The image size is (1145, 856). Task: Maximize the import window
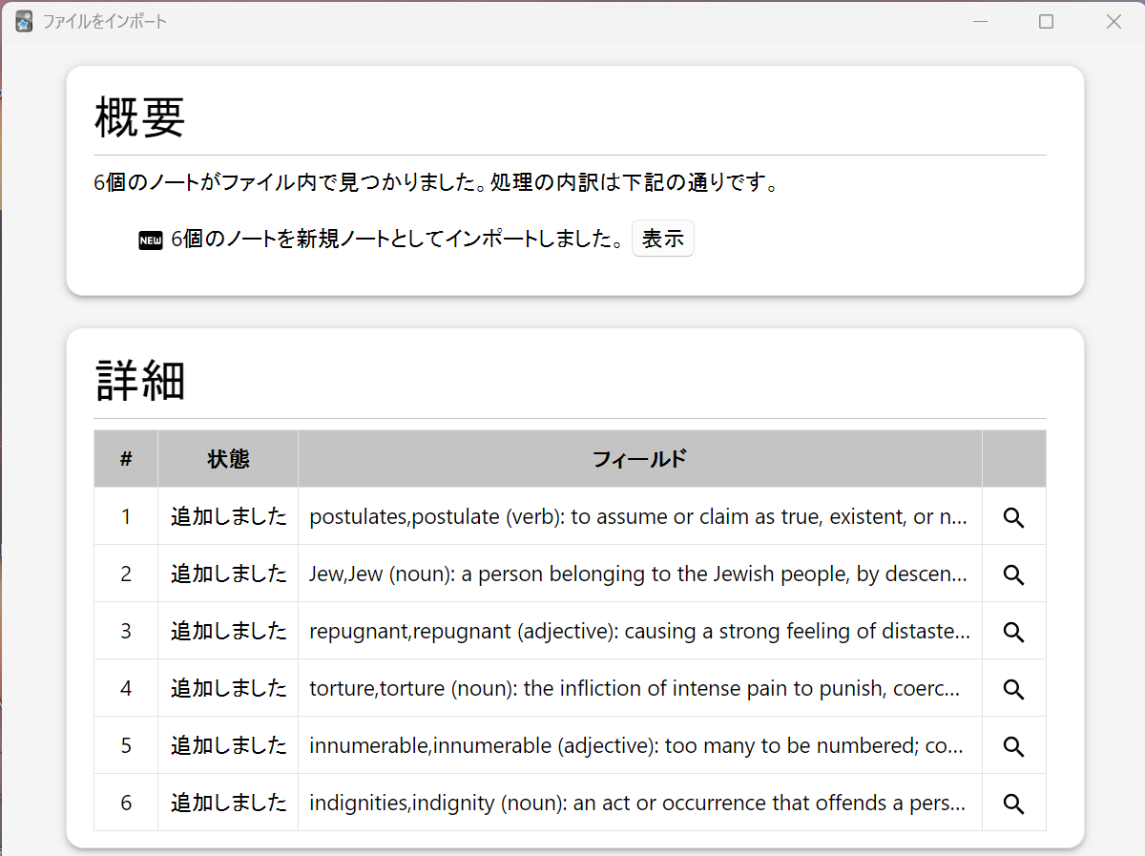tap(1046, 21)
